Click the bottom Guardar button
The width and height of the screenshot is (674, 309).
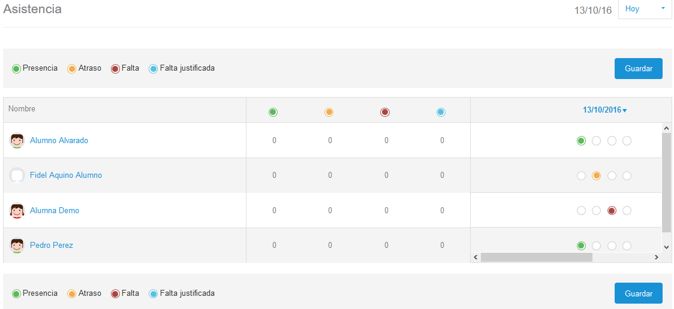tap(638, 293)
